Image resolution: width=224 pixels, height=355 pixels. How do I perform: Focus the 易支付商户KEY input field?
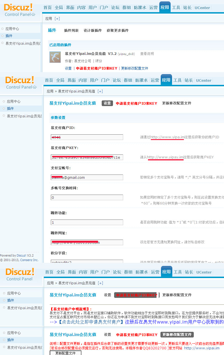[87, 157]
